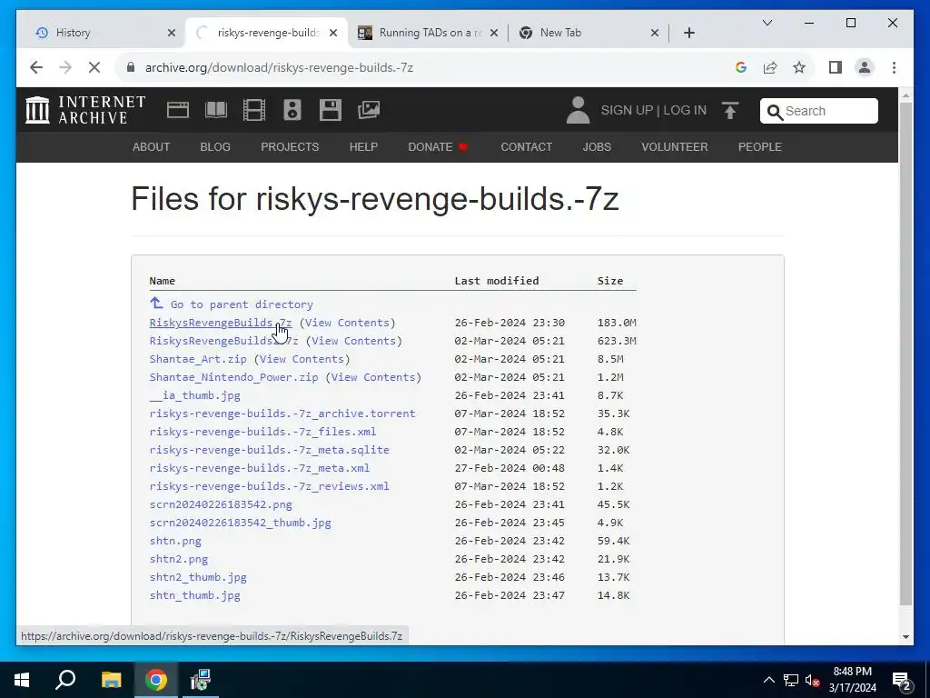Open the VOLUNTEER menu item
Screen dimensions: 930x698
click(675, 147)
